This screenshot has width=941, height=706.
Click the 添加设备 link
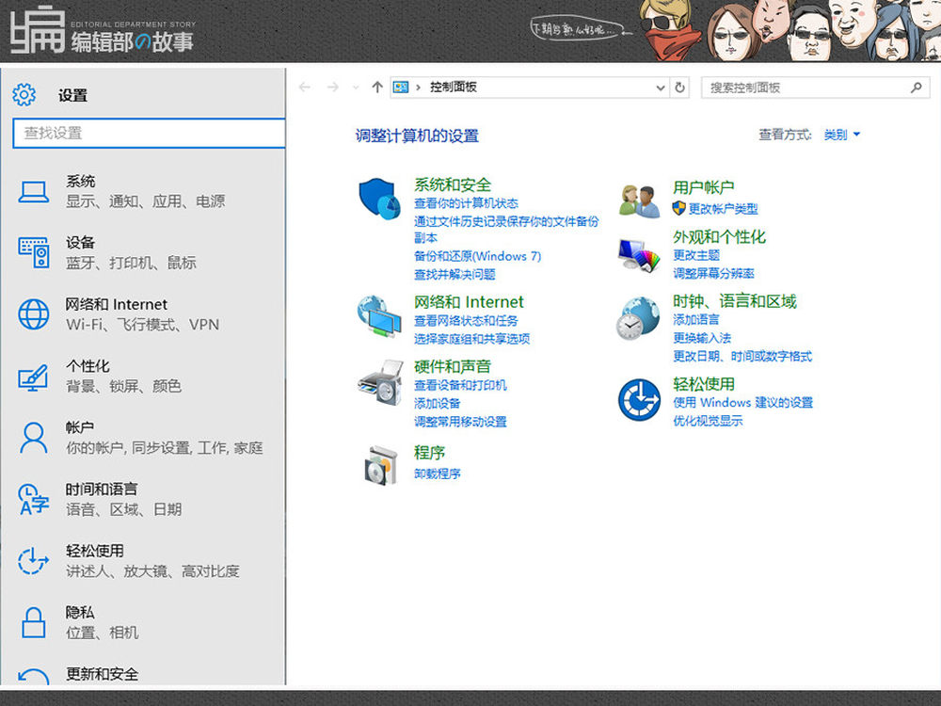point(438,404)
